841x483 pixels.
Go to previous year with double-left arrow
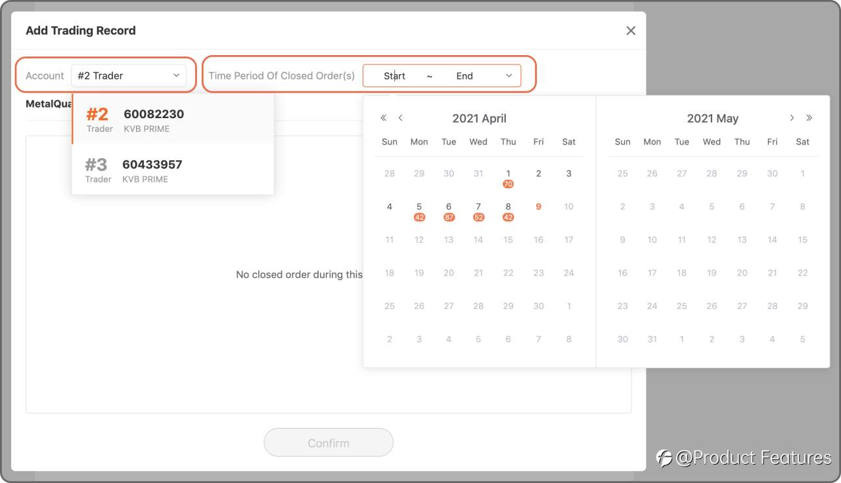(384, 118)
